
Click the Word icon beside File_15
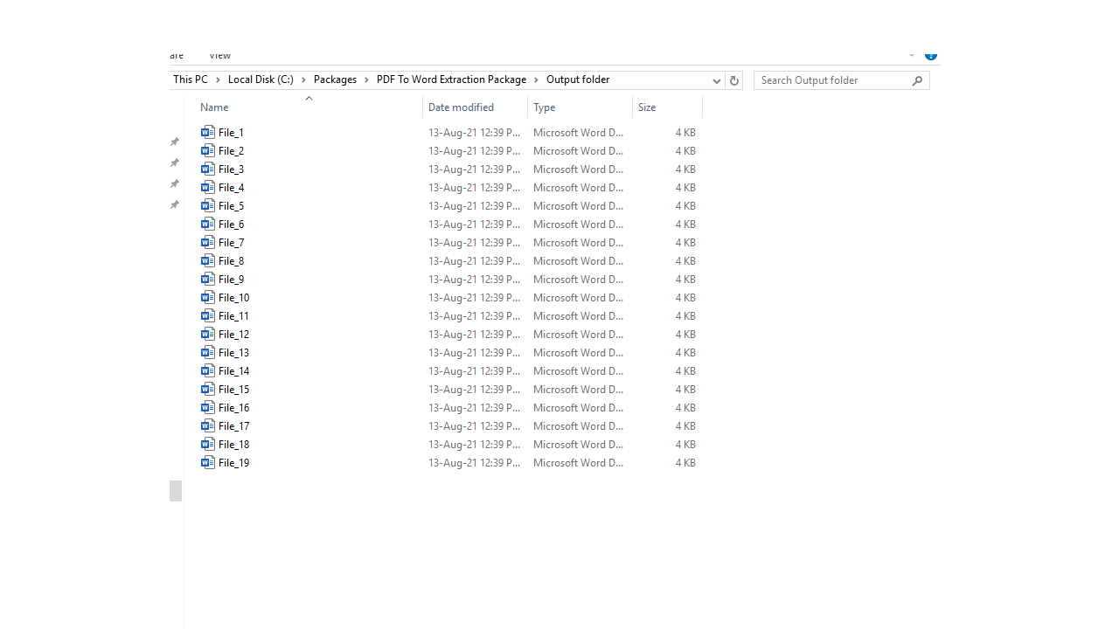pos(207,389)
